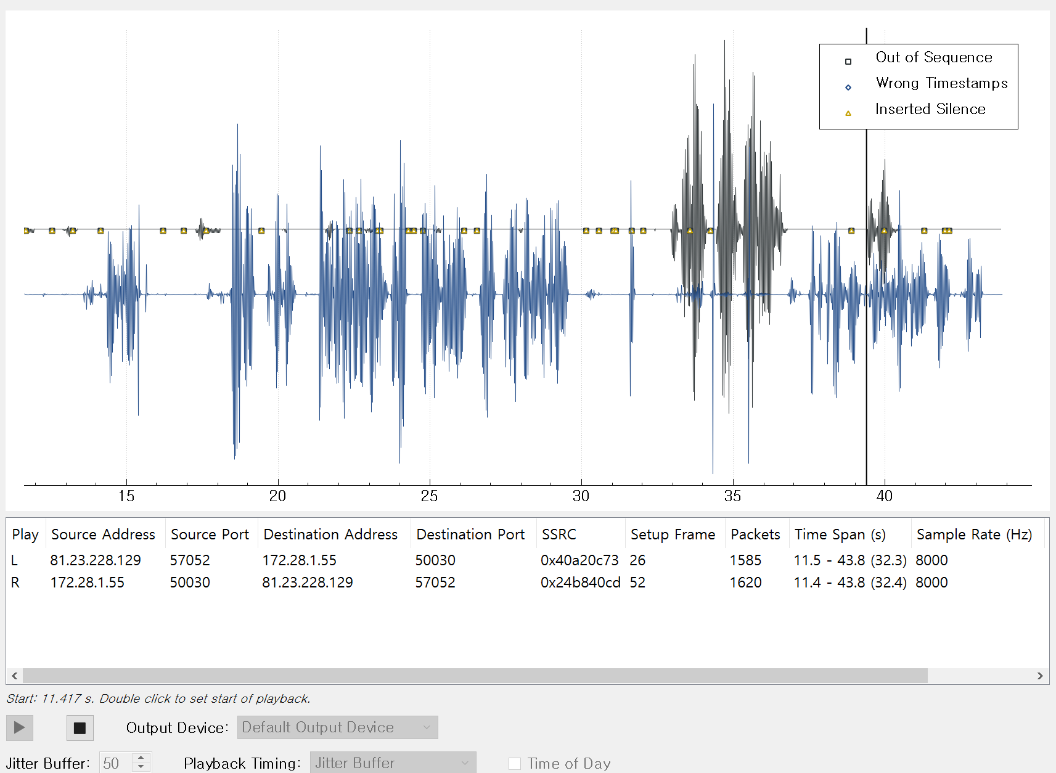Select stream row with source 172.28.1.55

coord(527,583)
